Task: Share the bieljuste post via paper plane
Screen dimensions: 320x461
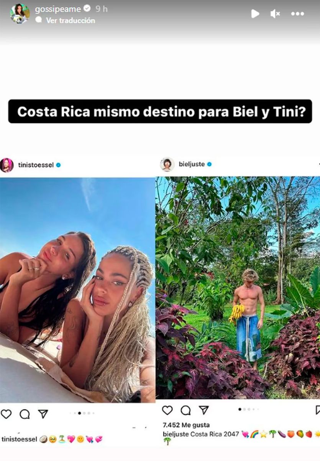Action: 204,410
